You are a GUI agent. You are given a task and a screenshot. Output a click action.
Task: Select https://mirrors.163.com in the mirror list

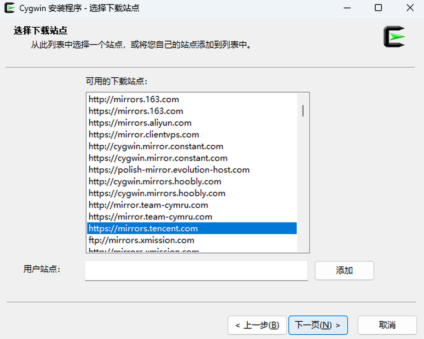192,111
